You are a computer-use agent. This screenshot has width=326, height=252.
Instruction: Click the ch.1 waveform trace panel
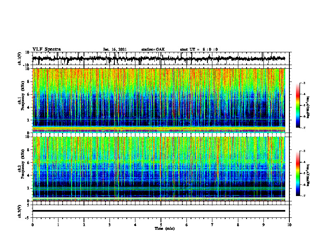click(x=161, y=58)
